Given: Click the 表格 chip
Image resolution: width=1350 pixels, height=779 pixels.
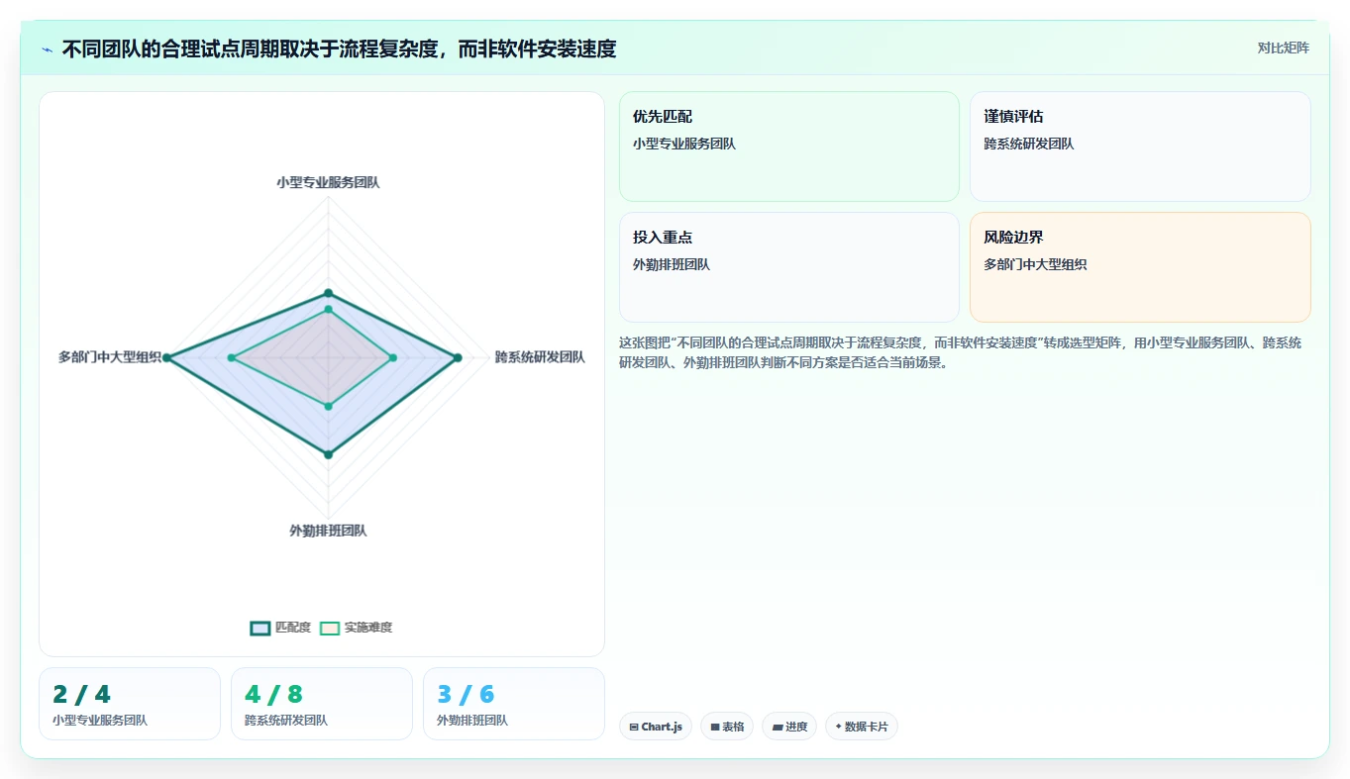Looking at the screenshot, I should click(727, 727).
